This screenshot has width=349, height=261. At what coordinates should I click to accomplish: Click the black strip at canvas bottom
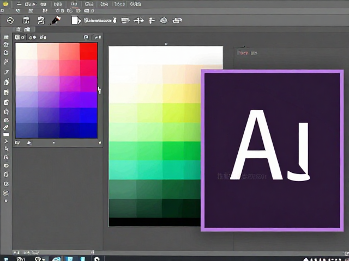[155, 222]
